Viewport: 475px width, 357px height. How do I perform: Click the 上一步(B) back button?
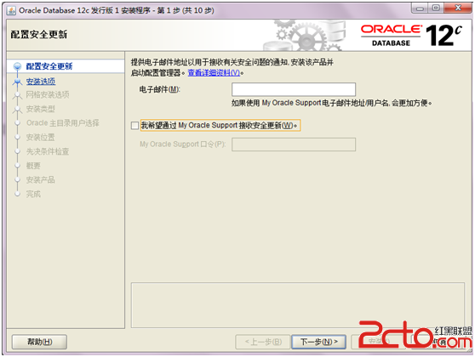point(263,342)
